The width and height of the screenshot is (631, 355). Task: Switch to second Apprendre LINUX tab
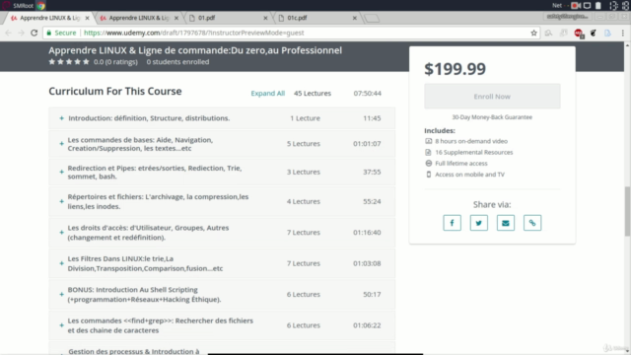tap(139, 18)
